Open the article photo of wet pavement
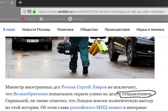Viewport: 168px width, 111px height. [x=80, y=58]
